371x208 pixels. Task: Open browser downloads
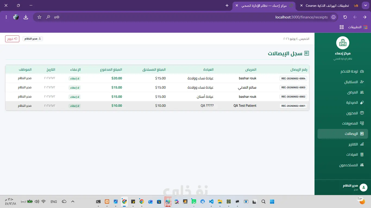click(26, 17)
